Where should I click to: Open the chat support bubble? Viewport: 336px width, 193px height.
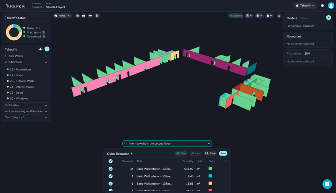pos(327,184)
